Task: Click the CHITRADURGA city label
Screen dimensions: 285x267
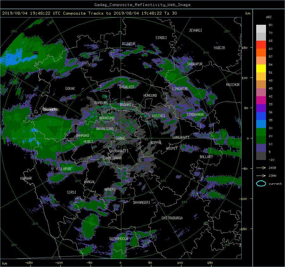Action: (x=172, y=218)
